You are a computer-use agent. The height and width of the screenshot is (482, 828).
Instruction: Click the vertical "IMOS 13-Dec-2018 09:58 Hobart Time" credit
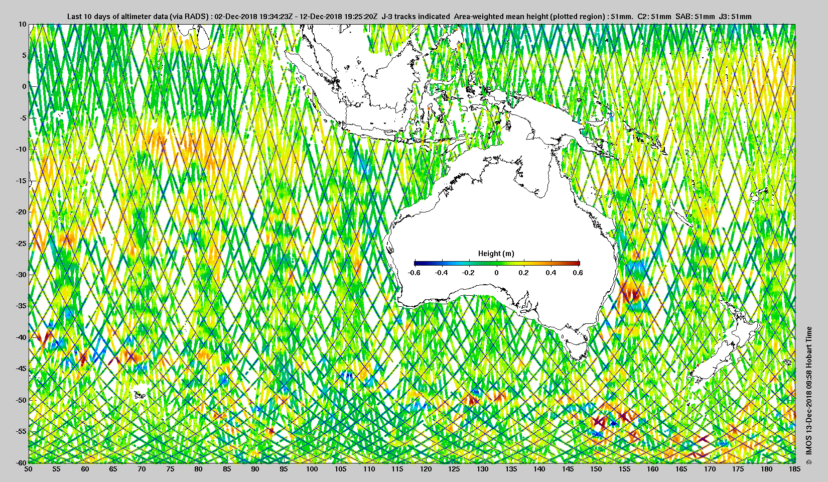click(x=808, y=396)
